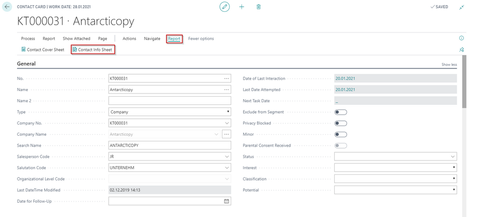Click the information circle icon

coord(461,39)
